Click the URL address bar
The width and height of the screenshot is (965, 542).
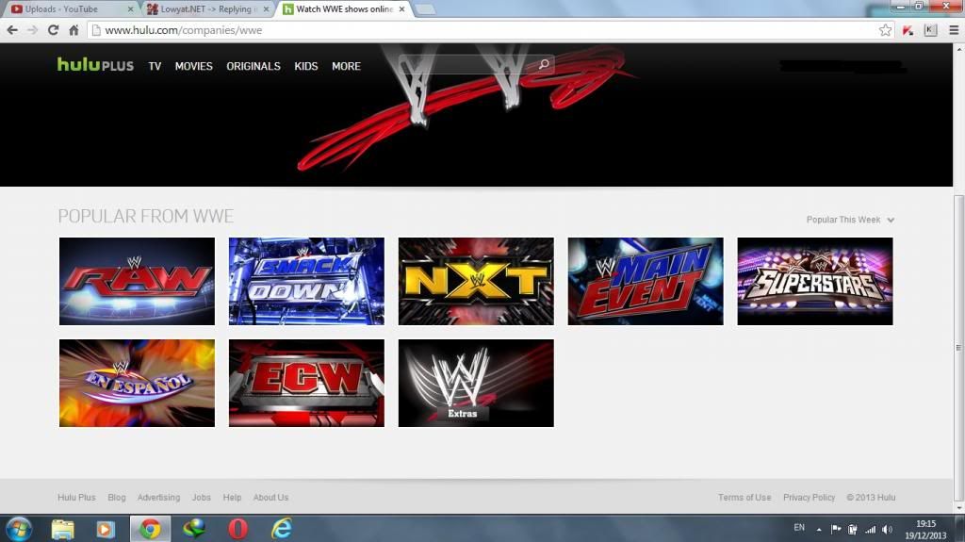point(471,30)
